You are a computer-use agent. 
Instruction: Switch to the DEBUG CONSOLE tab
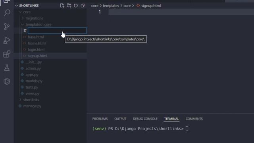tap(145, 119)
